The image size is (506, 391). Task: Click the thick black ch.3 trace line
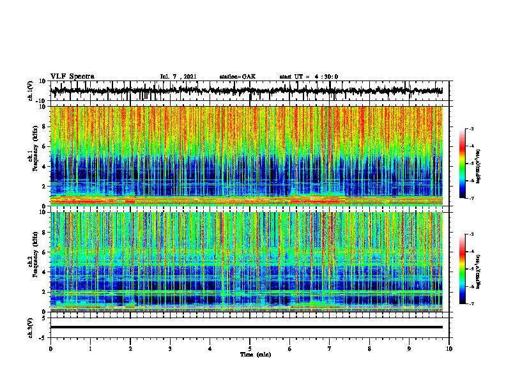pos(247,327)
